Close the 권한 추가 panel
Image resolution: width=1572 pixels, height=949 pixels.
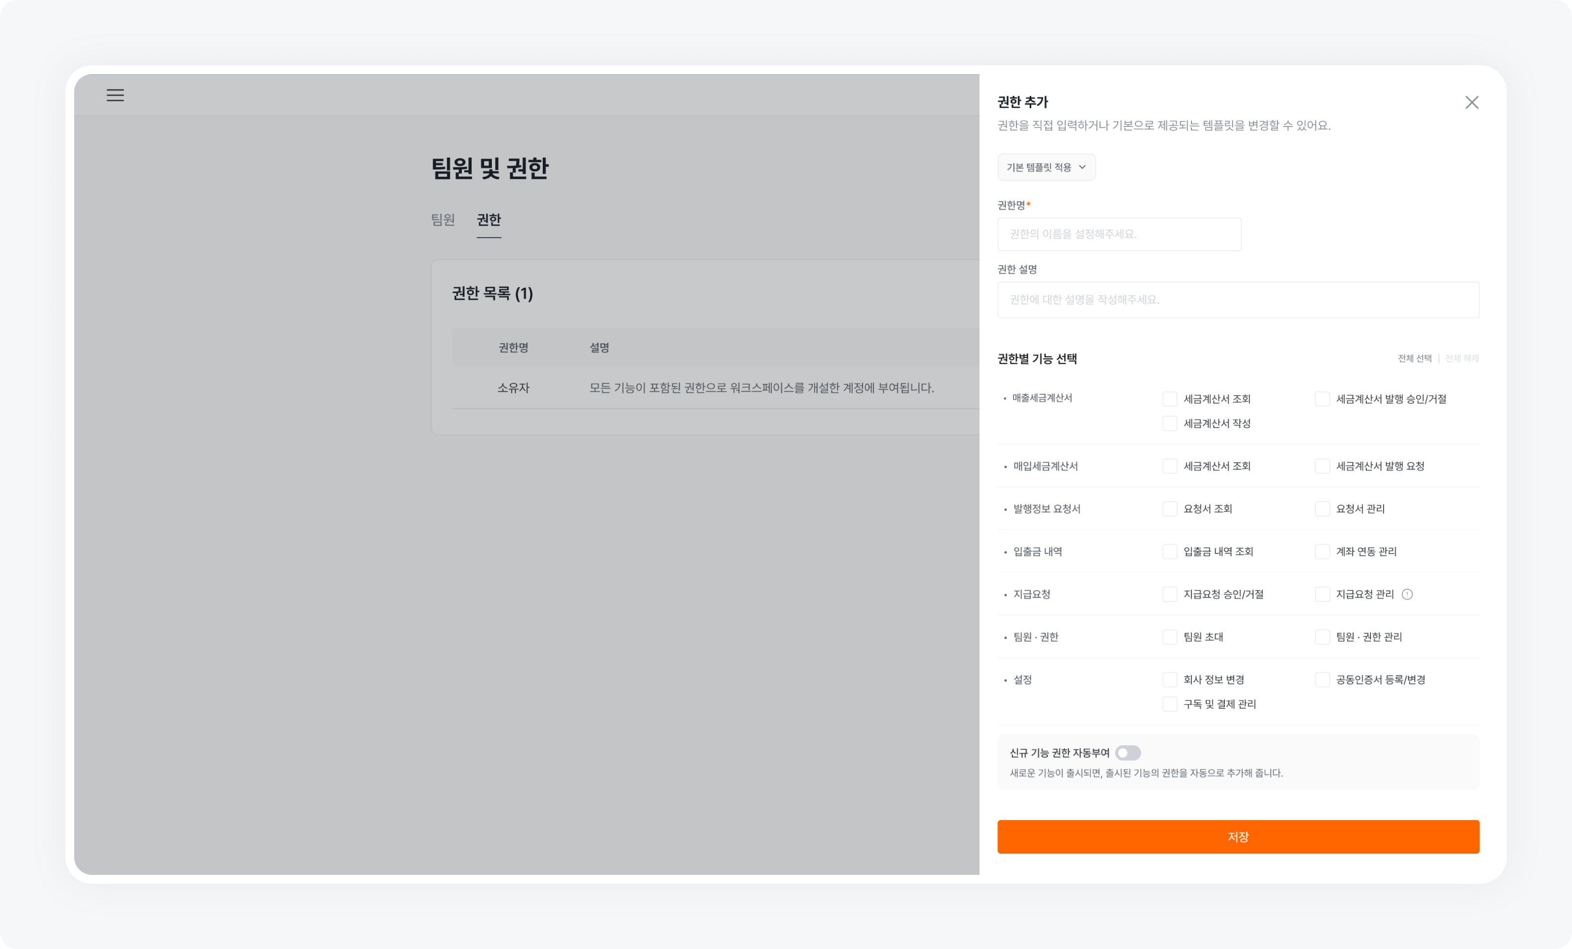(x=1473, y=102)
